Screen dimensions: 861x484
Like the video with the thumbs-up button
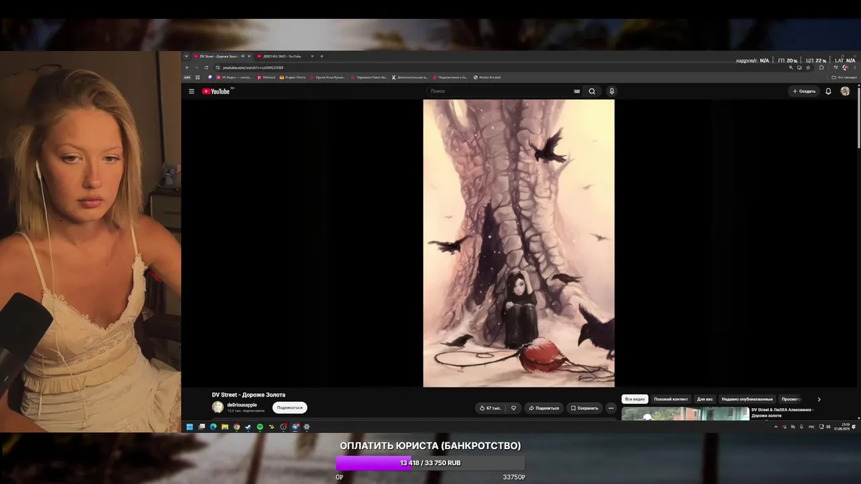tap(490, 408)
